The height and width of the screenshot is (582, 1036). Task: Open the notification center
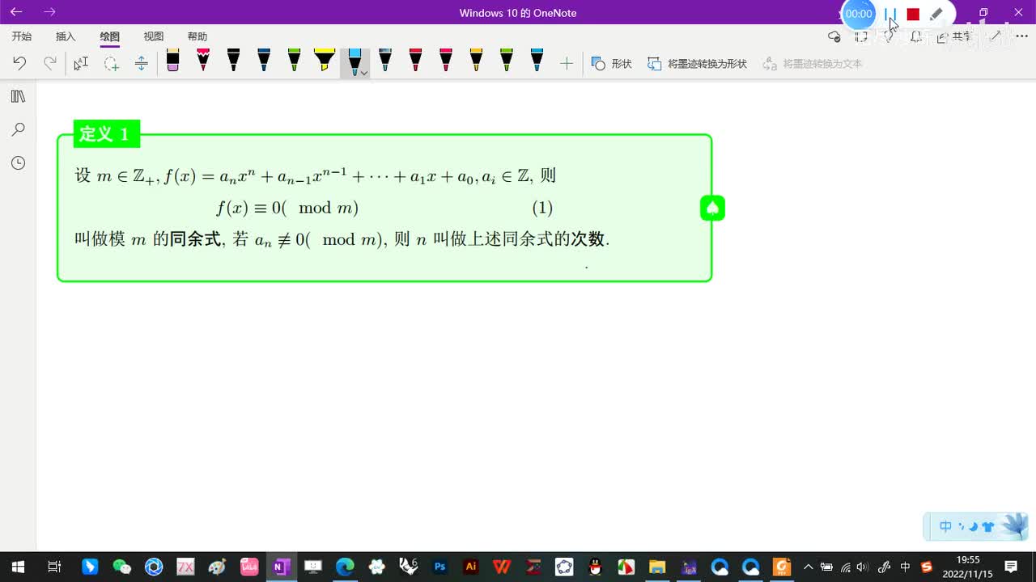[1011, 567]
